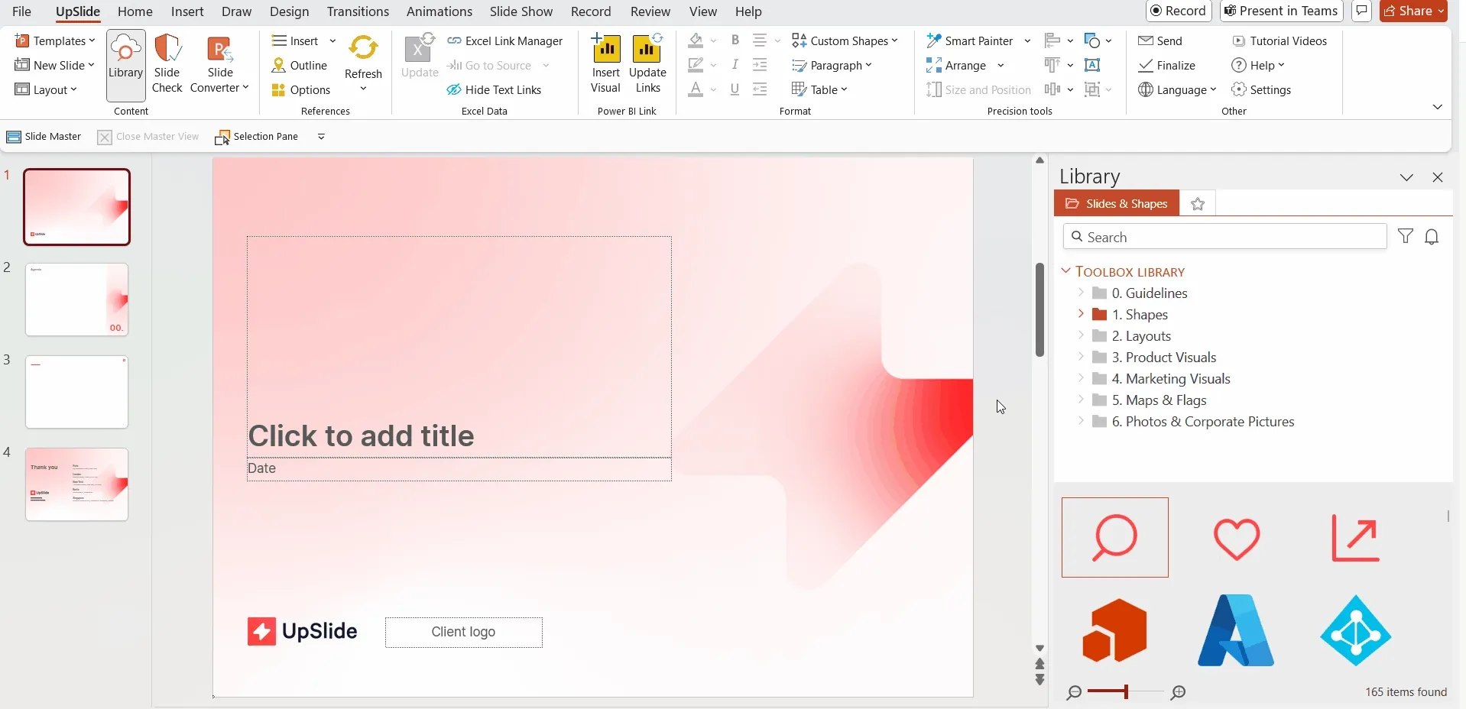Open the Slide Converter tool
The height and width of the screenshot is (709, 1466).
pyautogui.click(x=220, y=64)
